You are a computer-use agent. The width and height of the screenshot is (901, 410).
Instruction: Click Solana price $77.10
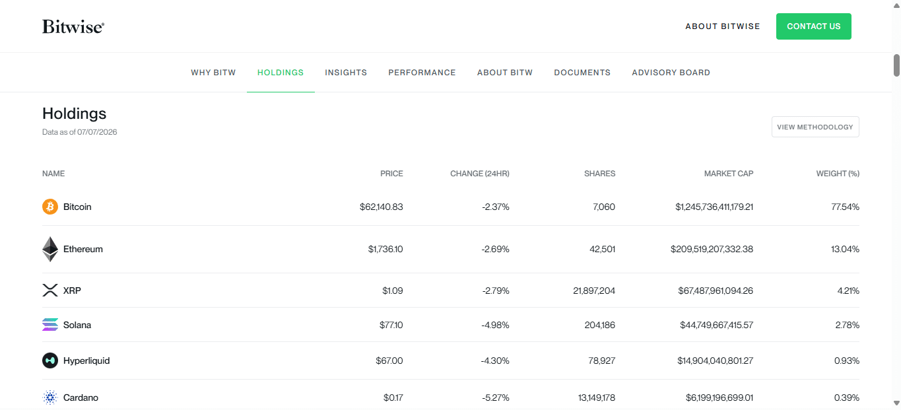[391, 325]
